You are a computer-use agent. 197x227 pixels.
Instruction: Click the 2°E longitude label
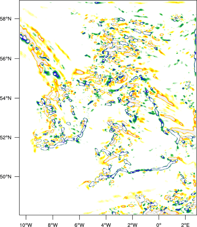[185, 225]
